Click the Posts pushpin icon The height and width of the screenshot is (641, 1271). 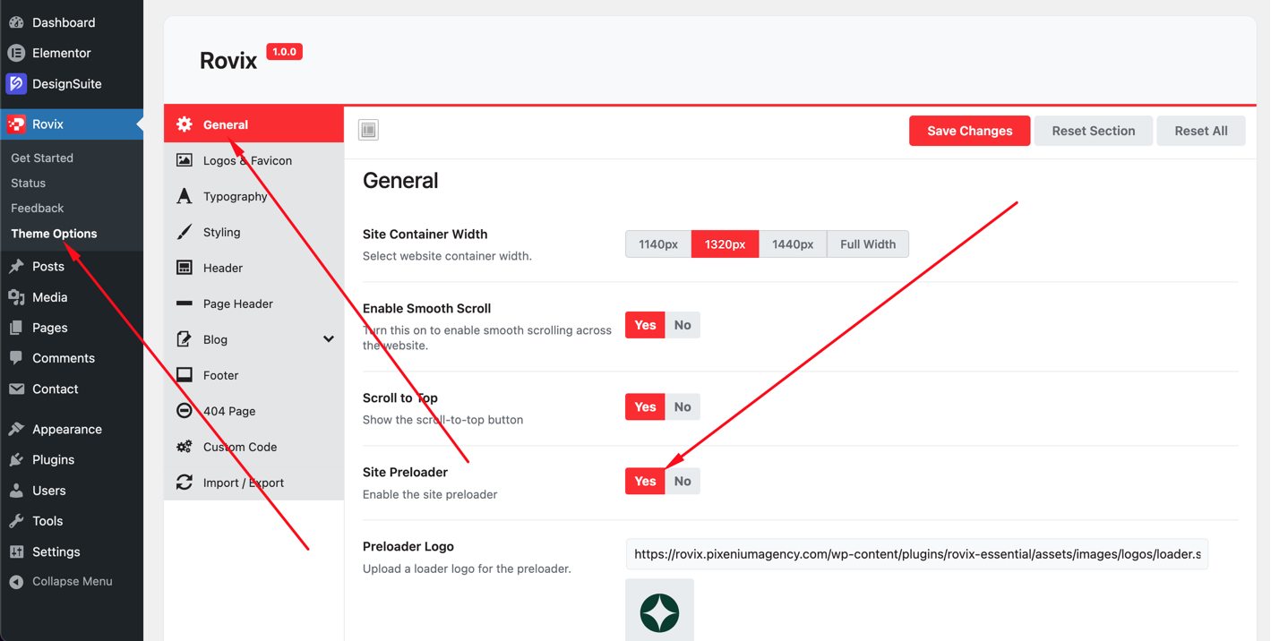(16, 266)
